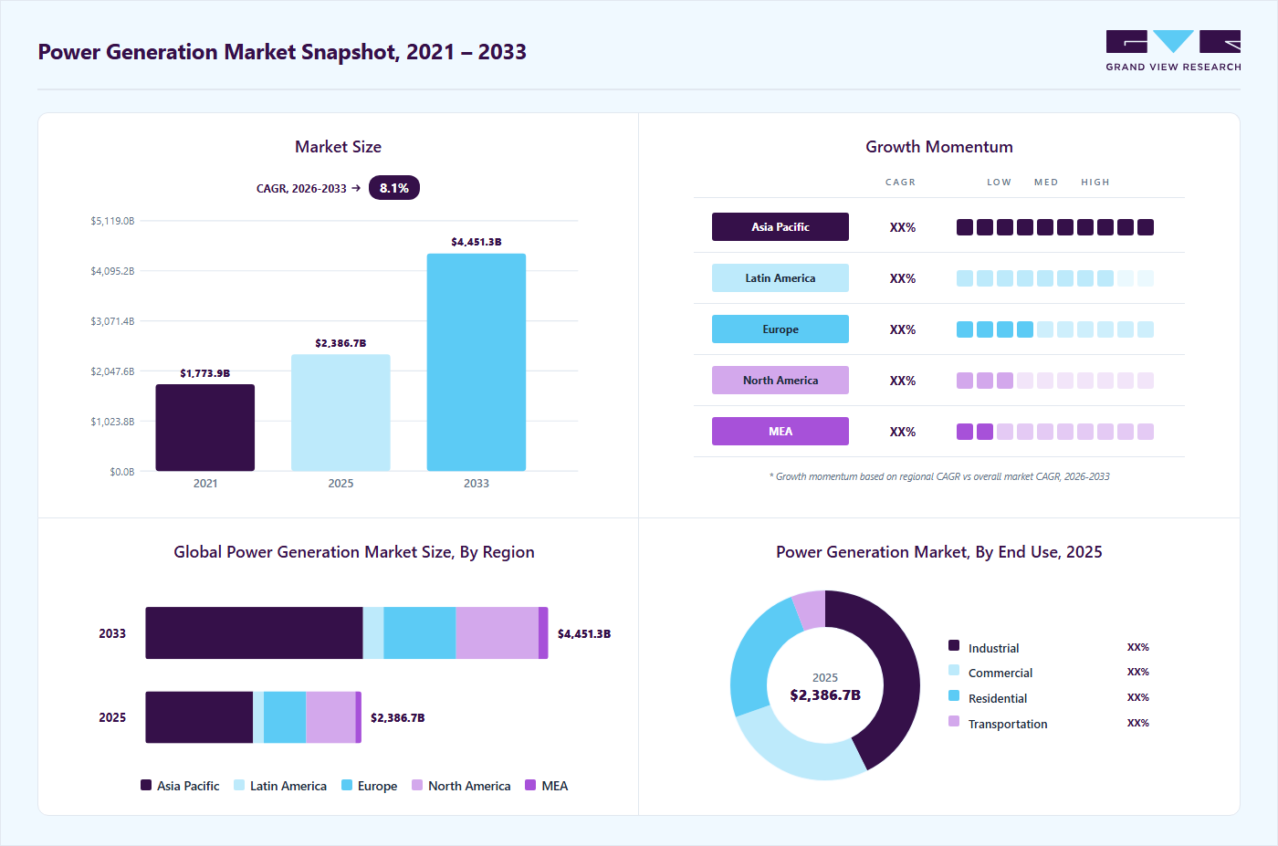The image size is (1278, 846).
Task: Click the Europe region label button
Action: [780, 329]
